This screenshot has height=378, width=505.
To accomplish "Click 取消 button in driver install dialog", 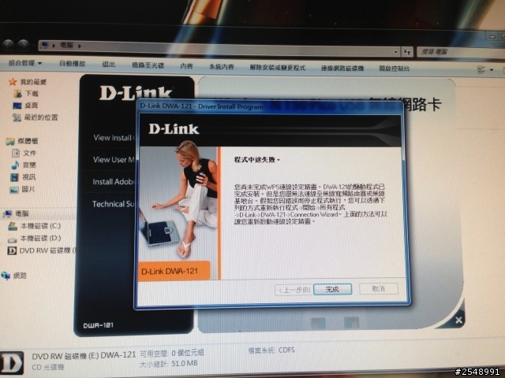I will pos(379,289).
